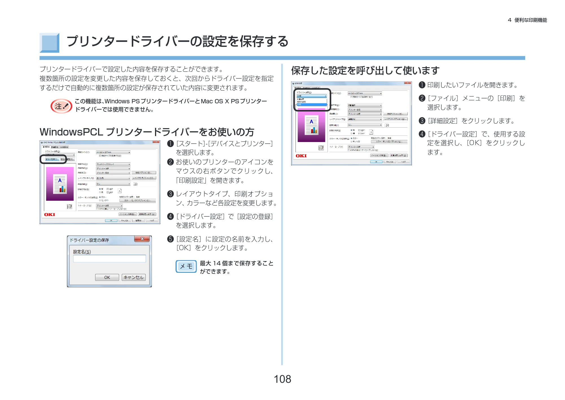Click OK in ドライバー設定の保存 dialog

click(107, 277)
